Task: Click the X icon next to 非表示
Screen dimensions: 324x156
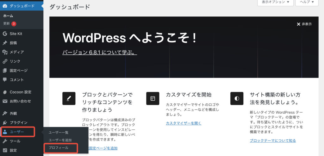Action: coord(298,24)
